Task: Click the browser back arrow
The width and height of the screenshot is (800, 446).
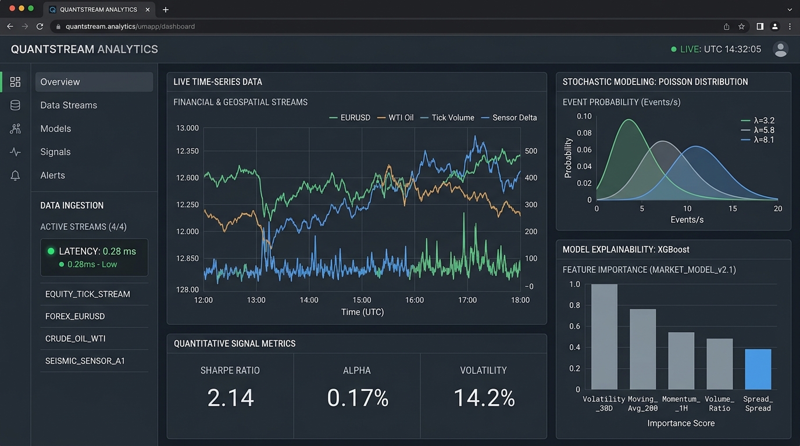Action: [x=10, y=26]
